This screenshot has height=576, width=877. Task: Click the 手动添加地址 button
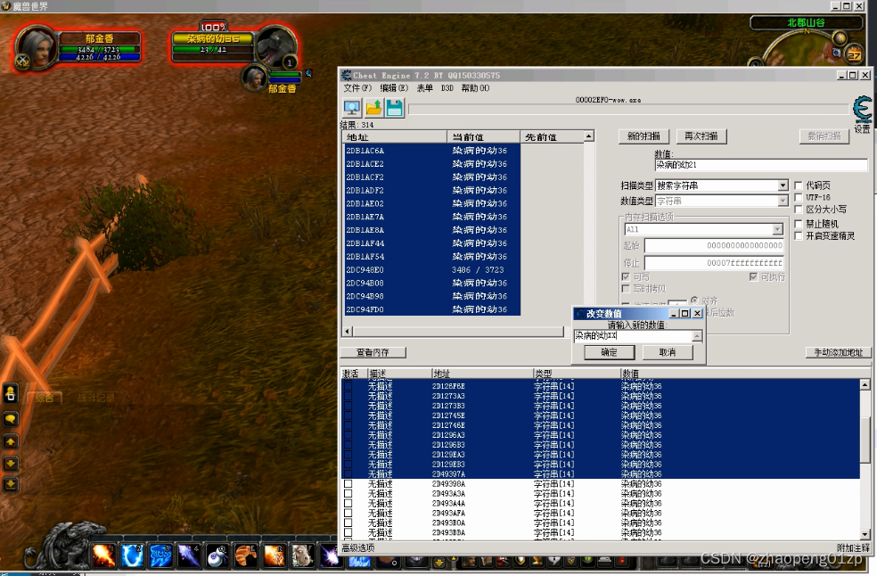[x=839, y=352]
